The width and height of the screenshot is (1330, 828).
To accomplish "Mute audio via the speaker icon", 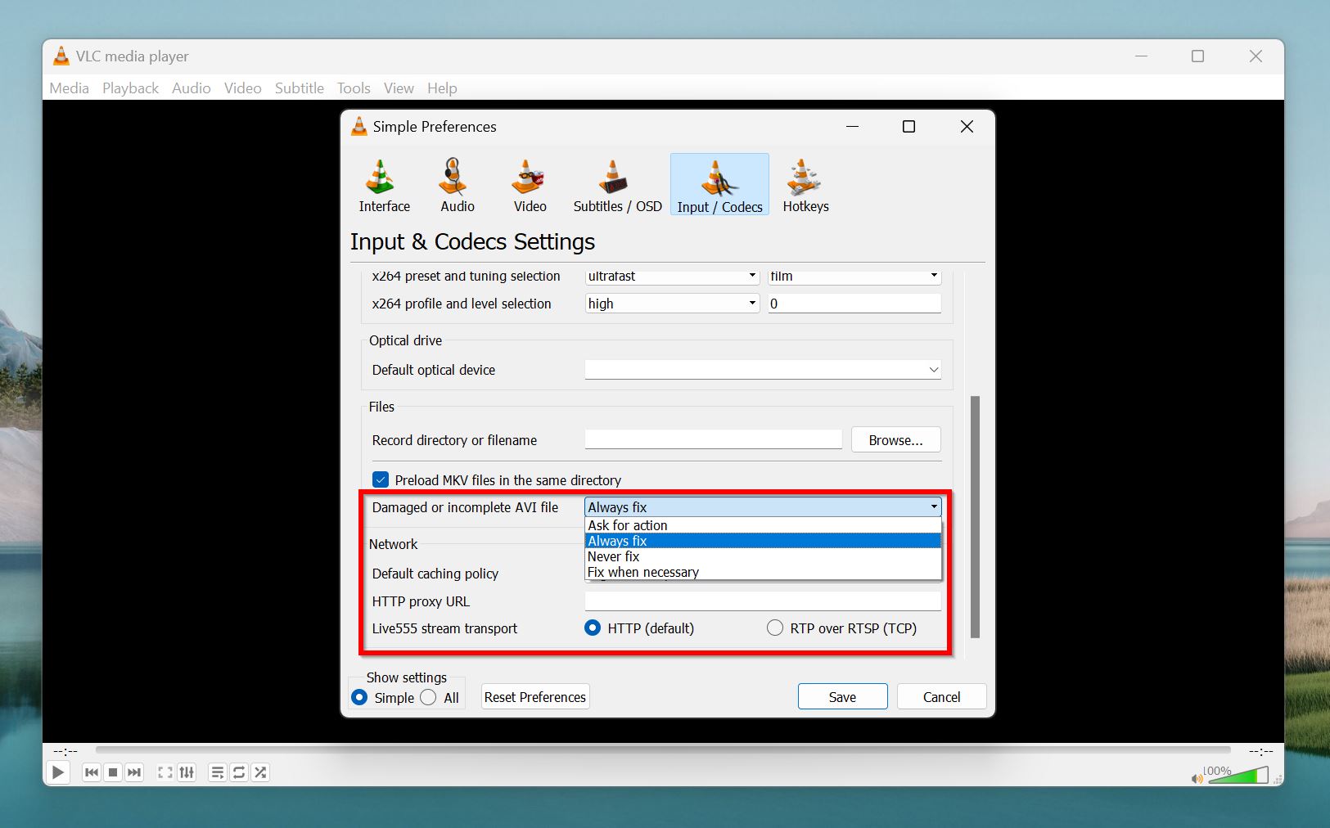I will tap(1197, 778).
